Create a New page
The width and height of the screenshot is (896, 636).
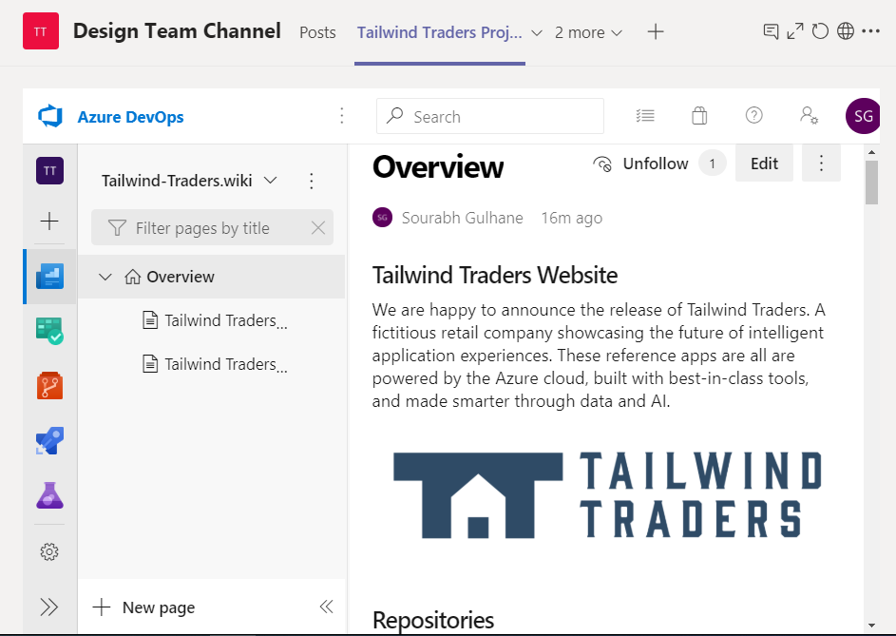[x=144, y=607]
